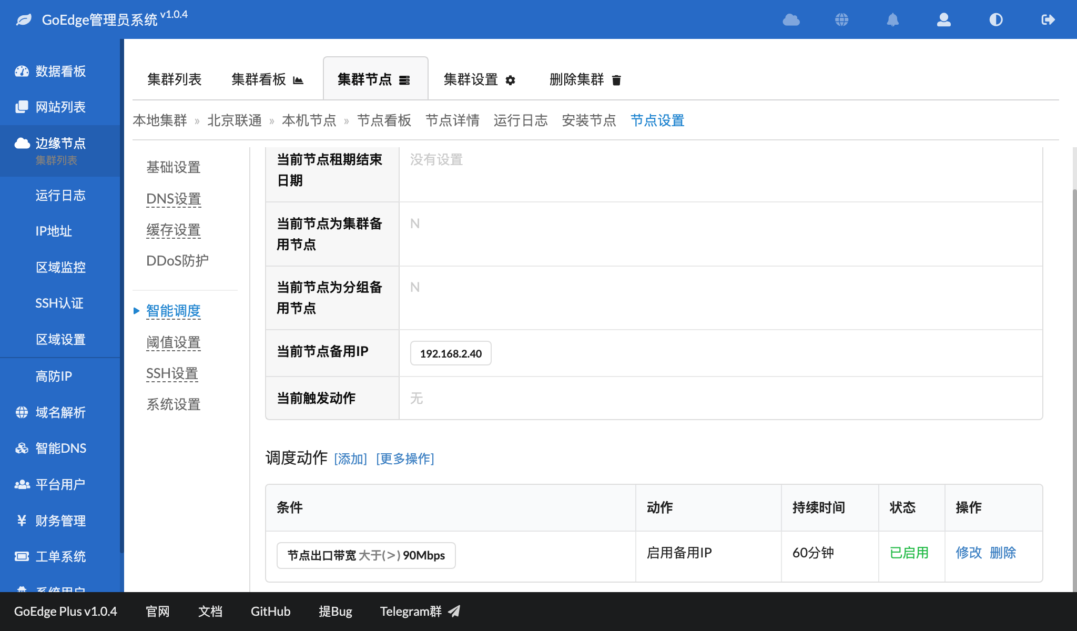
Task: Click [更多操作] link
Action: point(405,459)
